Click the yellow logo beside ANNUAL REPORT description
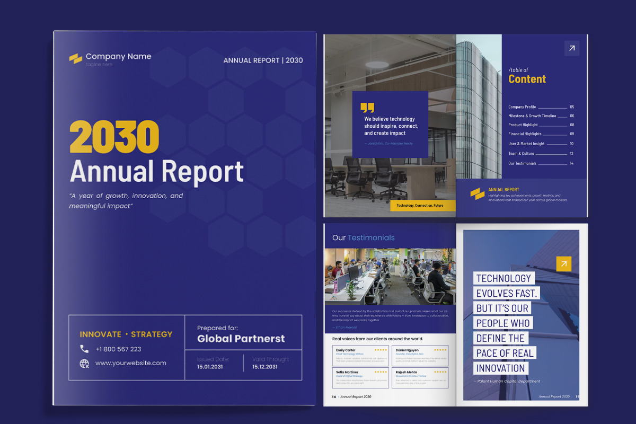 [x=478, y=194]
